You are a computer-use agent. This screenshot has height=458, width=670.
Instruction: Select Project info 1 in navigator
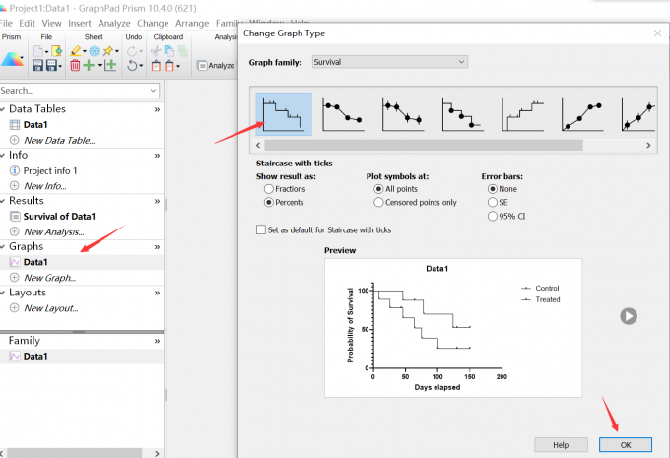click(x=50, y=171)
